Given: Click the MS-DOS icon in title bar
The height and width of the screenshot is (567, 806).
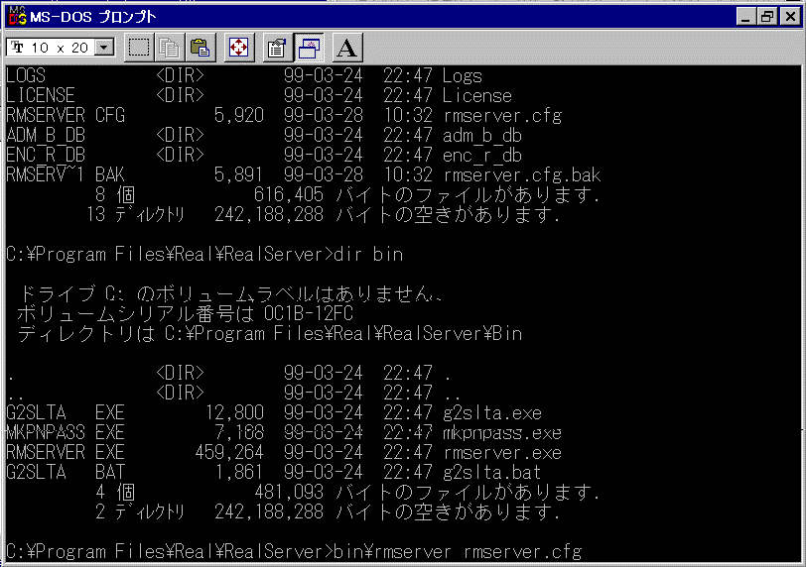Looking at the screenshot, I should coord(18,17).
